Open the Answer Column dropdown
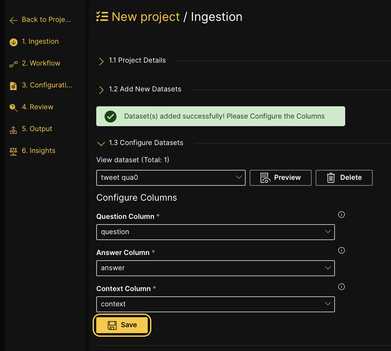The image size is (391, 351). pyautogui.click(x=215, y=268)
